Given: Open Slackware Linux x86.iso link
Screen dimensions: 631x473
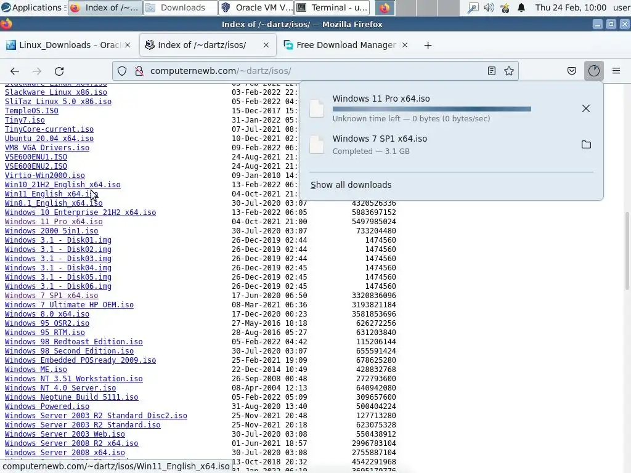Looking at the screenshot, I should click(x=56, y=92).
